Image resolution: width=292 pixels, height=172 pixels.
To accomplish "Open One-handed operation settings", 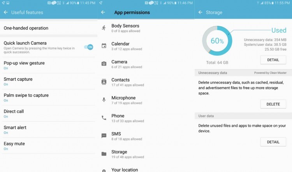I will tap(49, 28).
